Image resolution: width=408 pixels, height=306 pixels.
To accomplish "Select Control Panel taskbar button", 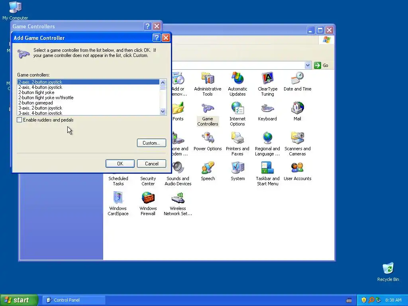I will pyautogui.click(x=74, y=300).
